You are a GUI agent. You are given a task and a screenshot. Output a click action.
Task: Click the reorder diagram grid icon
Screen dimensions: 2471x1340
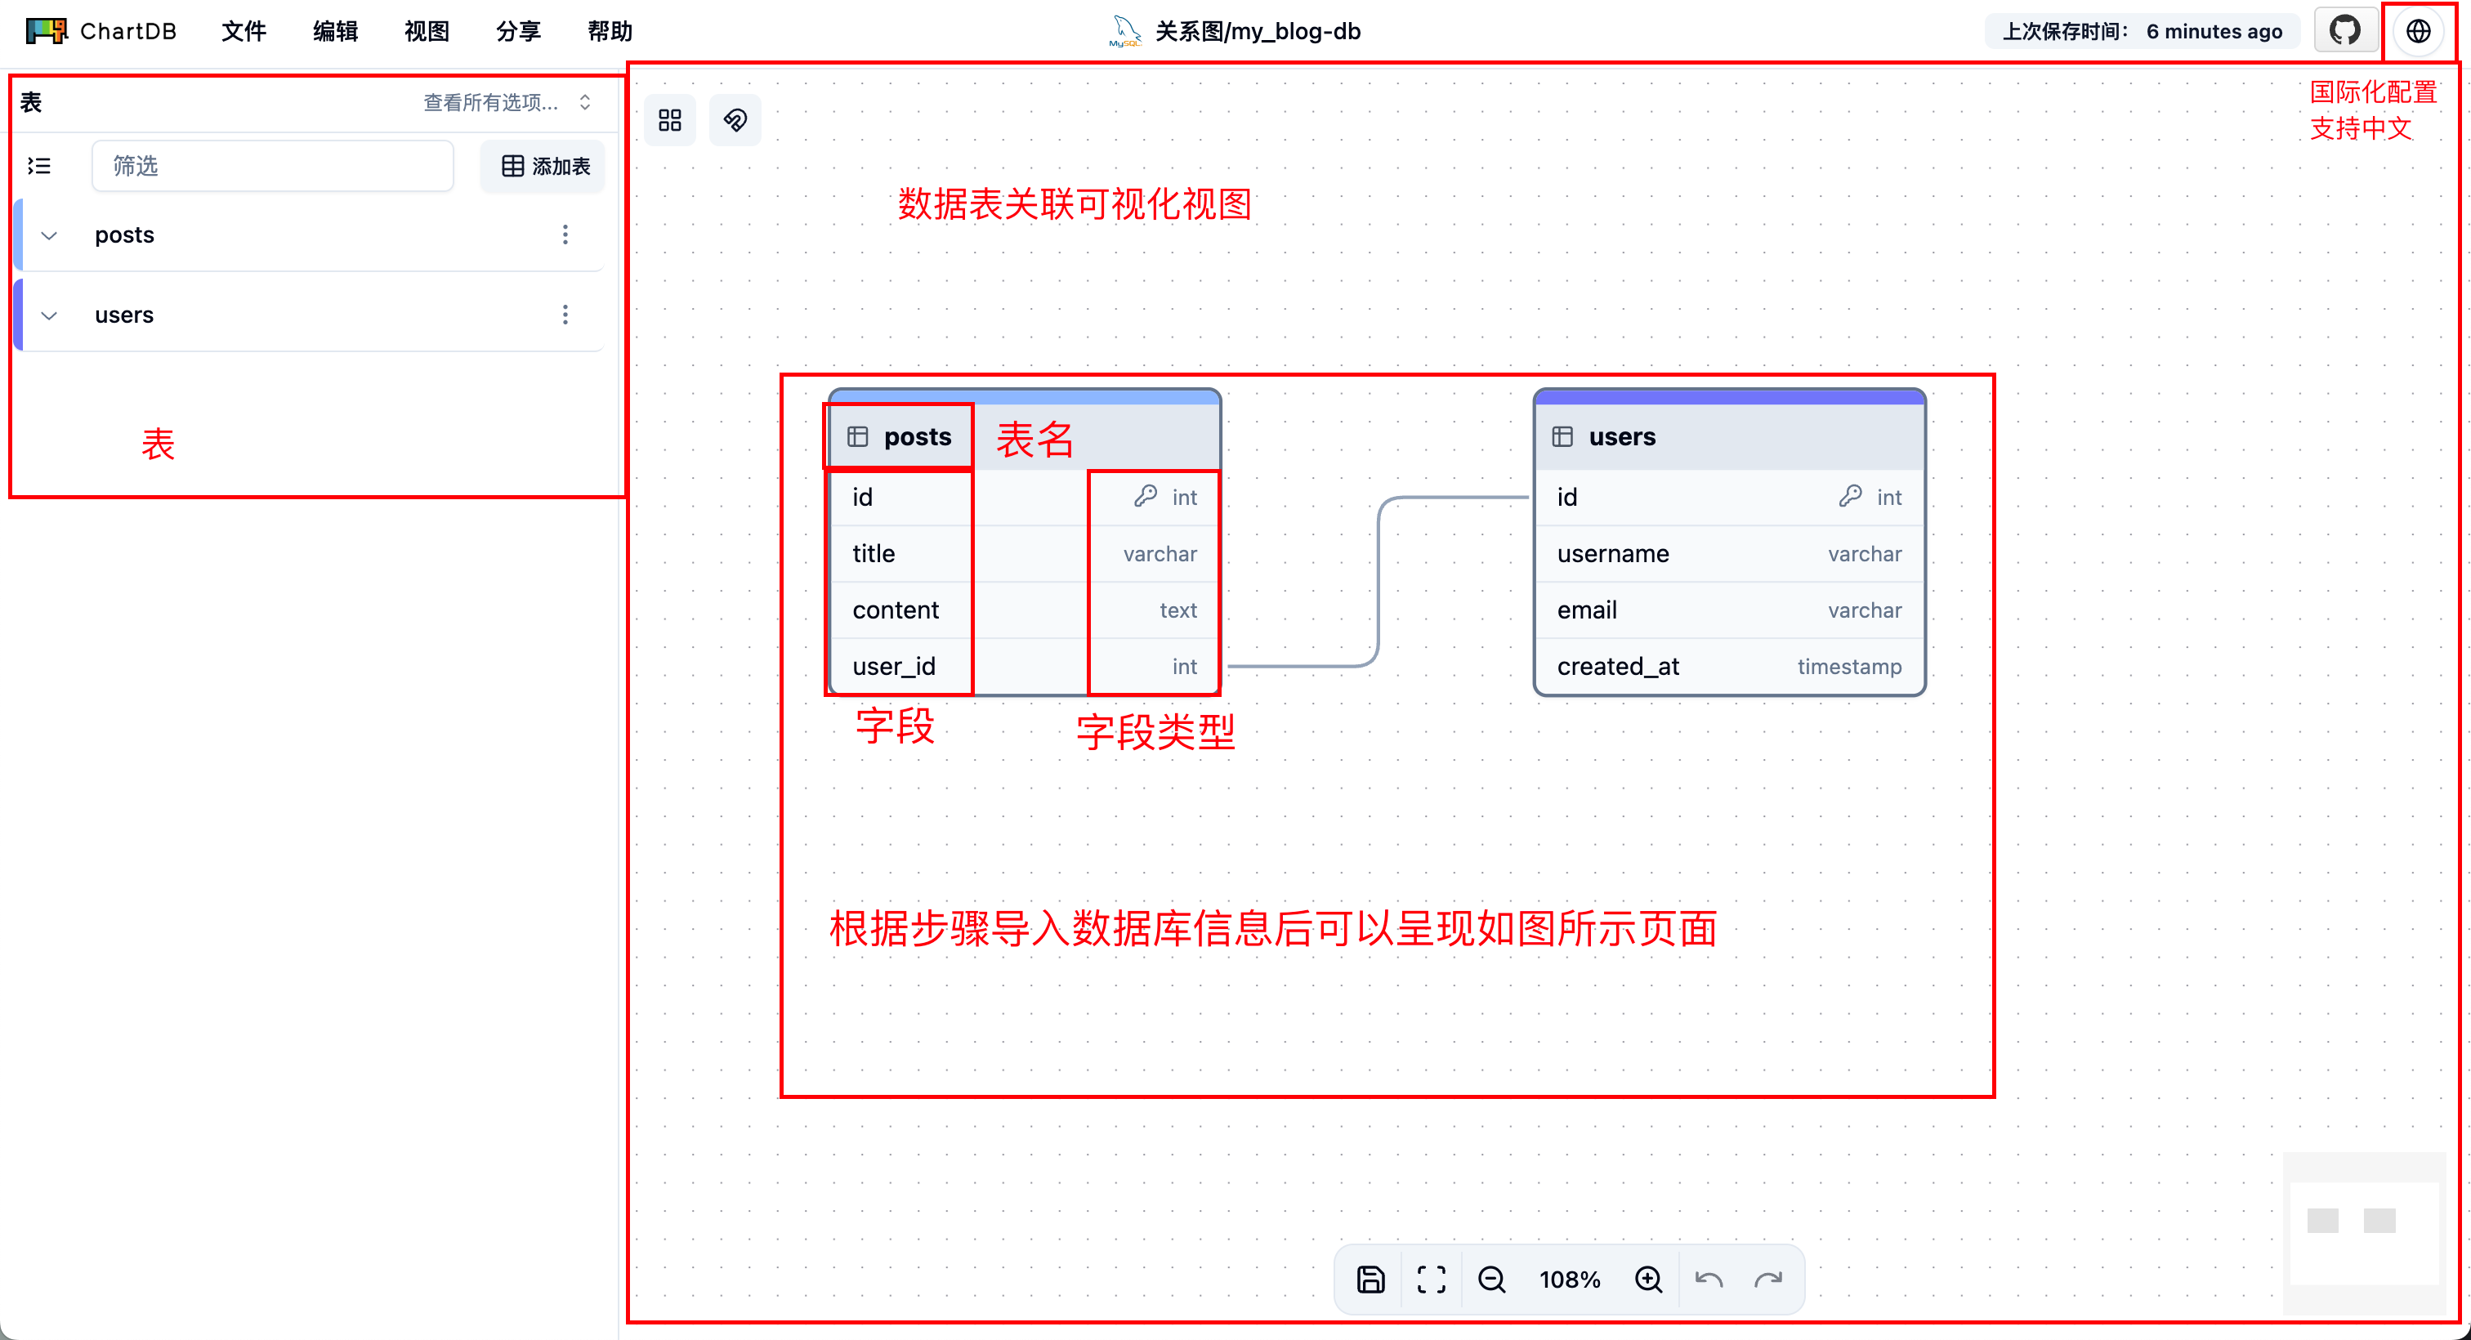coord(669,120)
